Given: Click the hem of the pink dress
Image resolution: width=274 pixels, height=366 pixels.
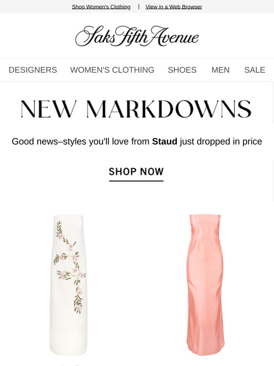Looking at the screenshot, I should [x=205, y=351].
